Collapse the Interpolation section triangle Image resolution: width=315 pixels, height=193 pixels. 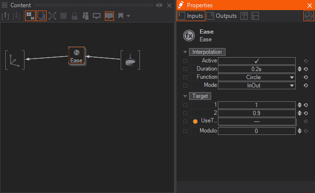tap(185, 52)
